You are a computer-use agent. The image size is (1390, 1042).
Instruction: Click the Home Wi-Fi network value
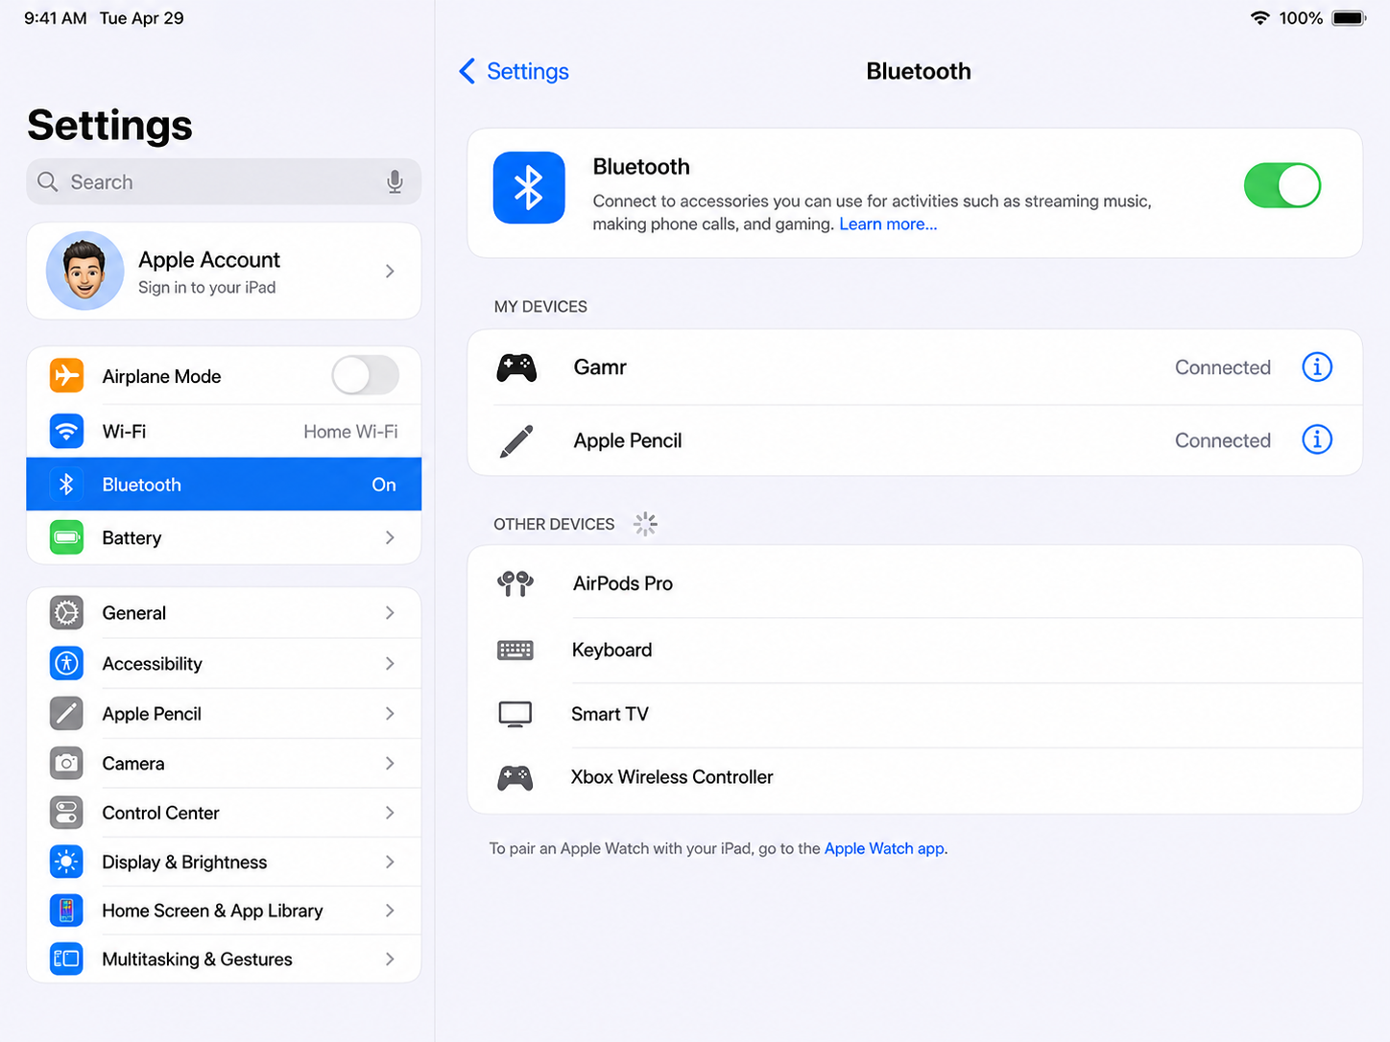350,432
